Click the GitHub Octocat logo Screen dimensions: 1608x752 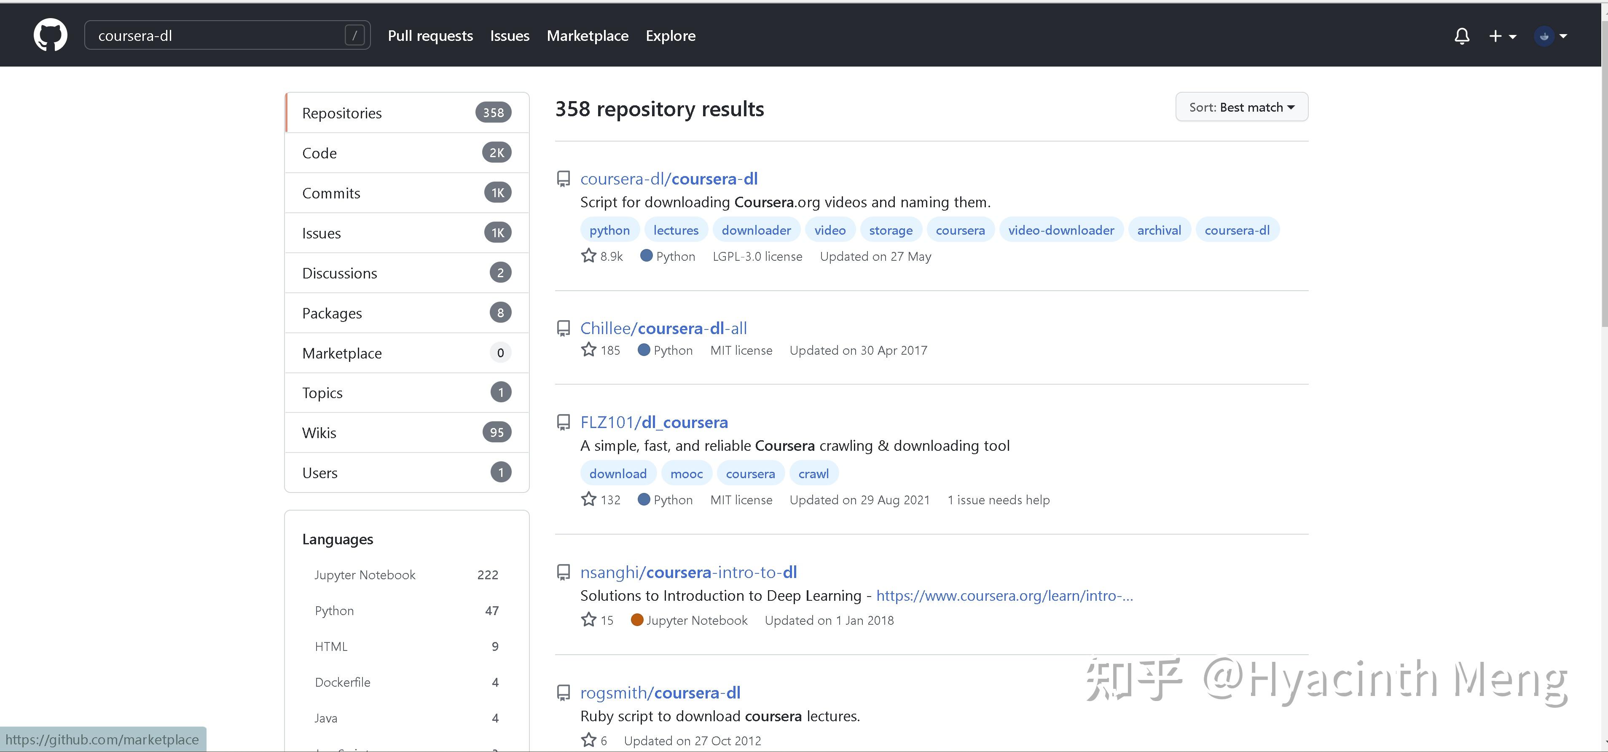50,35
